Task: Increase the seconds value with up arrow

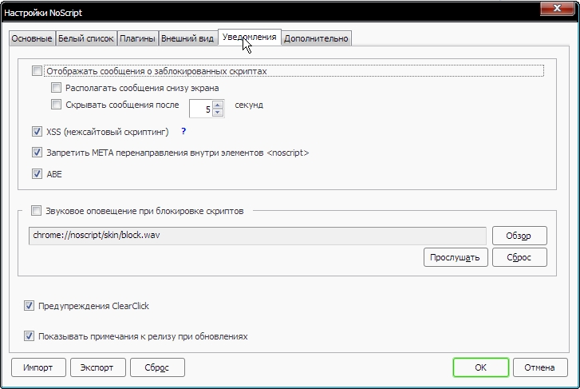Action: pos(218,105)
